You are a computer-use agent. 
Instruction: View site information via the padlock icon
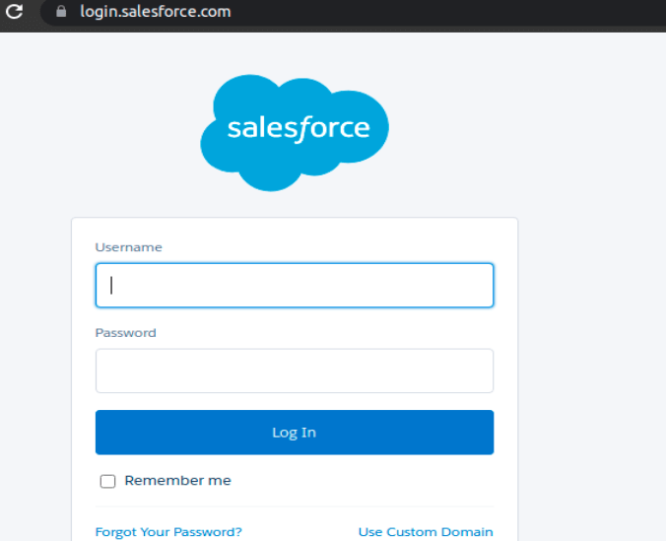61,12
